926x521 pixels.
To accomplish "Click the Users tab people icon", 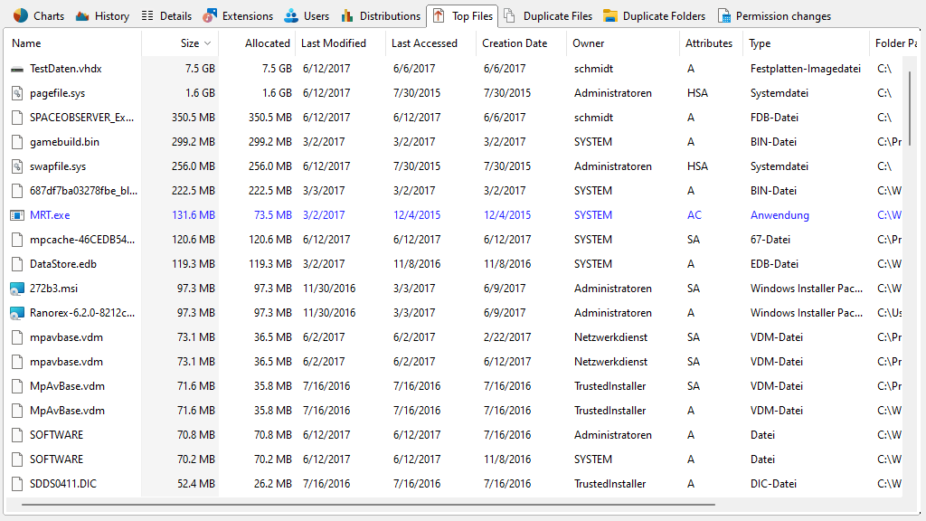I will pyautogui.click(x=291, y=15).
